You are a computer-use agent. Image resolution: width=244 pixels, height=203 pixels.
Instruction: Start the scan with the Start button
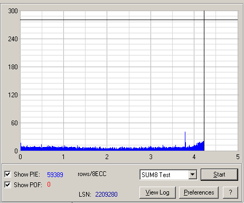(219, 174)
